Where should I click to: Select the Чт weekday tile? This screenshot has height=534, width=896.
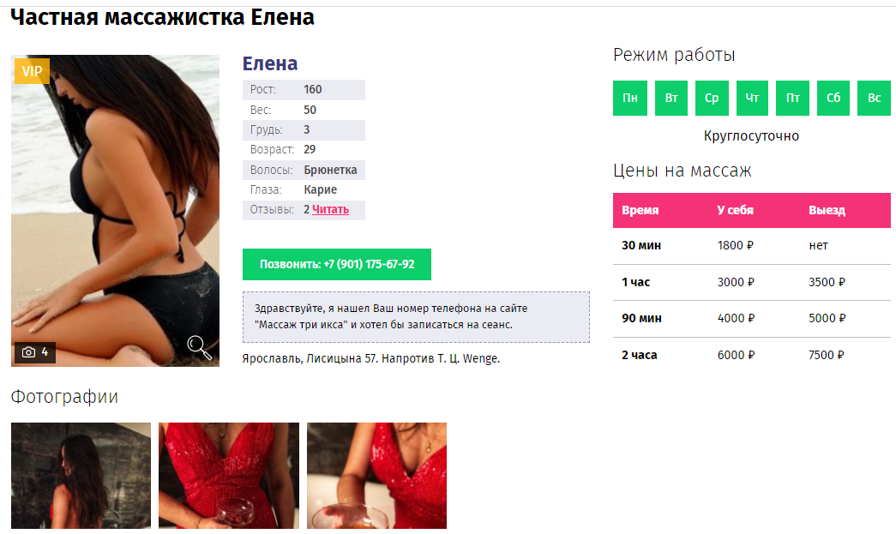click(x=752, y=98)
